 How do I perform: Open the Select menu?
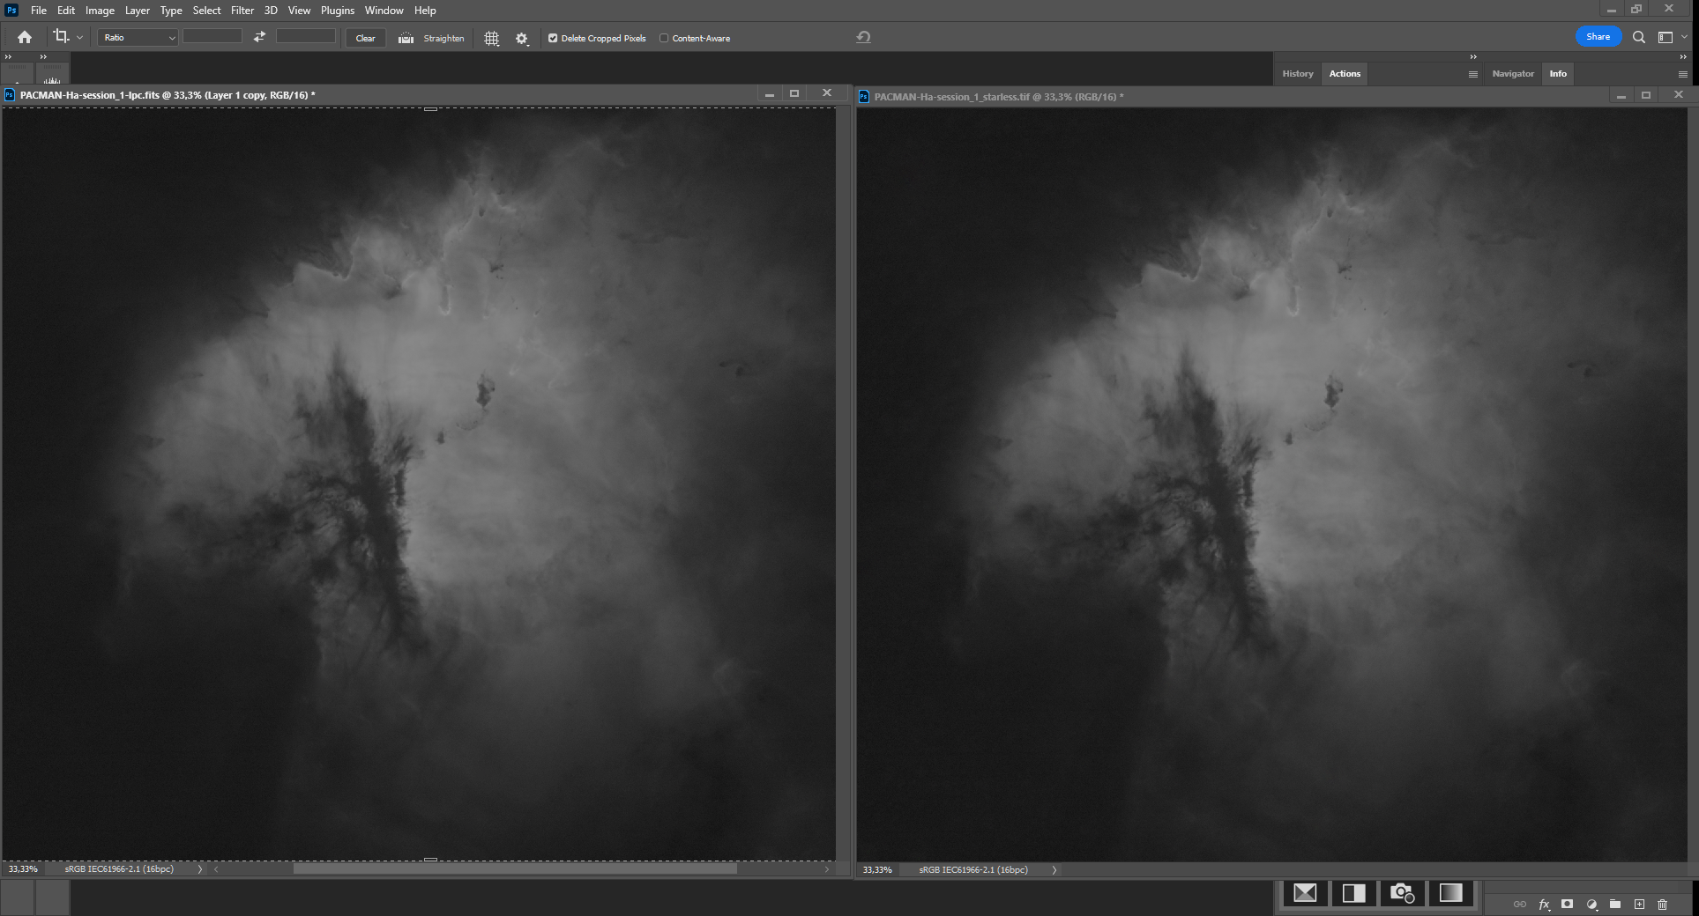(207, 11)
